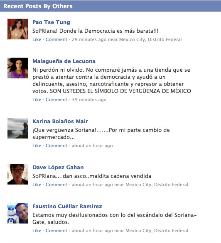Like Pao Tse Tung's SoPRIana post

pos(37,39)
